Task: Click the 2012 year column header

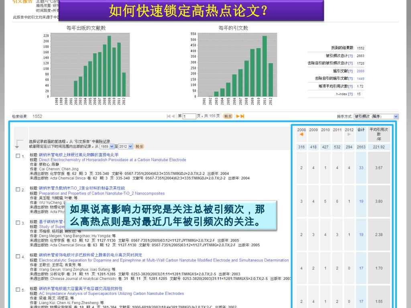Action: pos(349,130)
